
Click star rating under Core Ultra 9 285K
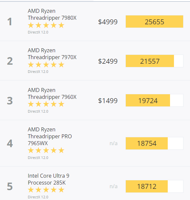[x=46, y=190]
